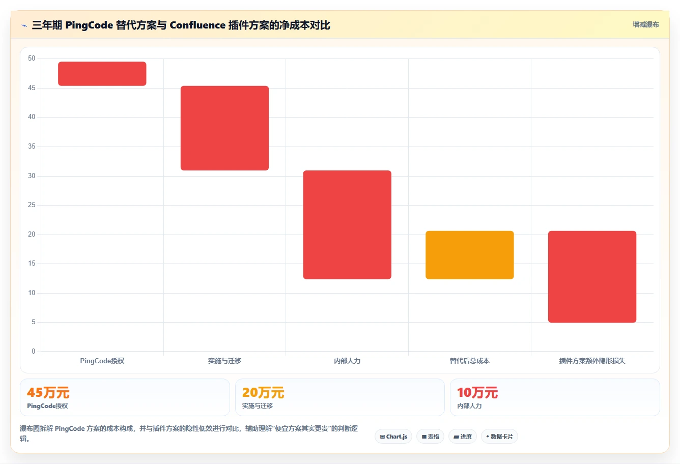The image size is (680, 464).
Task: Click the 增减瀑布 badge in header
Action: pyautogui.click(x=645, y=24)
